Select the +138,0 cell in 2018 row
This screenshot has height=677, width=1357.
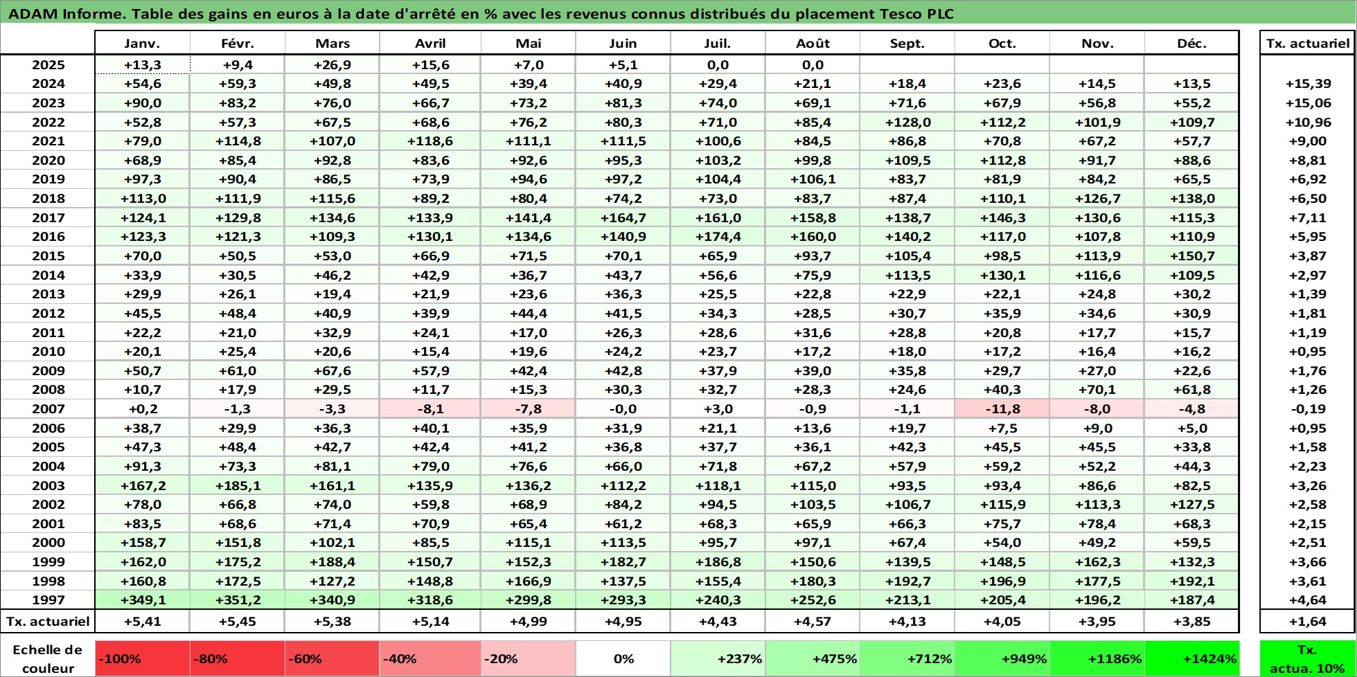[1191, 199]
